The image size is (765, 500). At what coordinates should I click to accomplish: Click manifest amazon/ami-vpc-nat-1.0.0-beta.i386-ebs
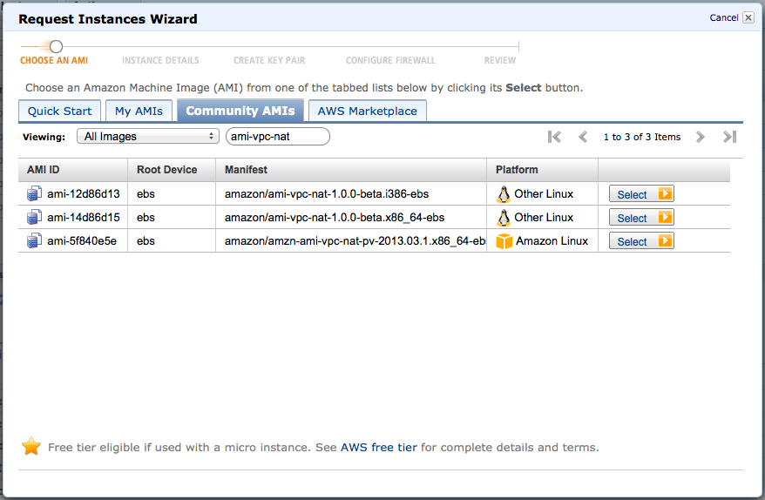coord(327,194)
